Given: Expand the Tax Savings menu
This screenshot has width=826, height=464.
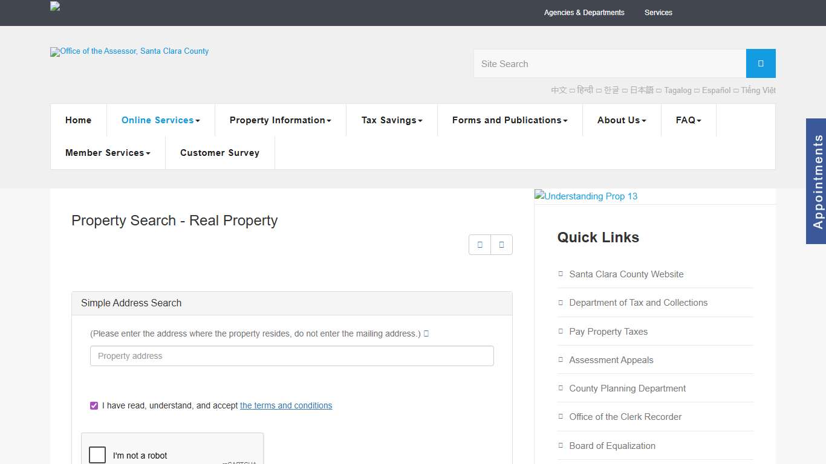Looking at the screenshot, I should (391, 120).
